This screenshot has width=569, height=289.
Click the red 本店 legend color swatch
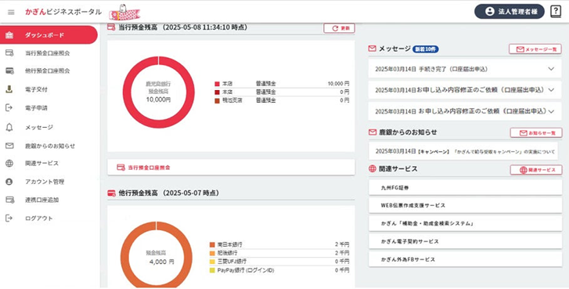coord(218,84)
